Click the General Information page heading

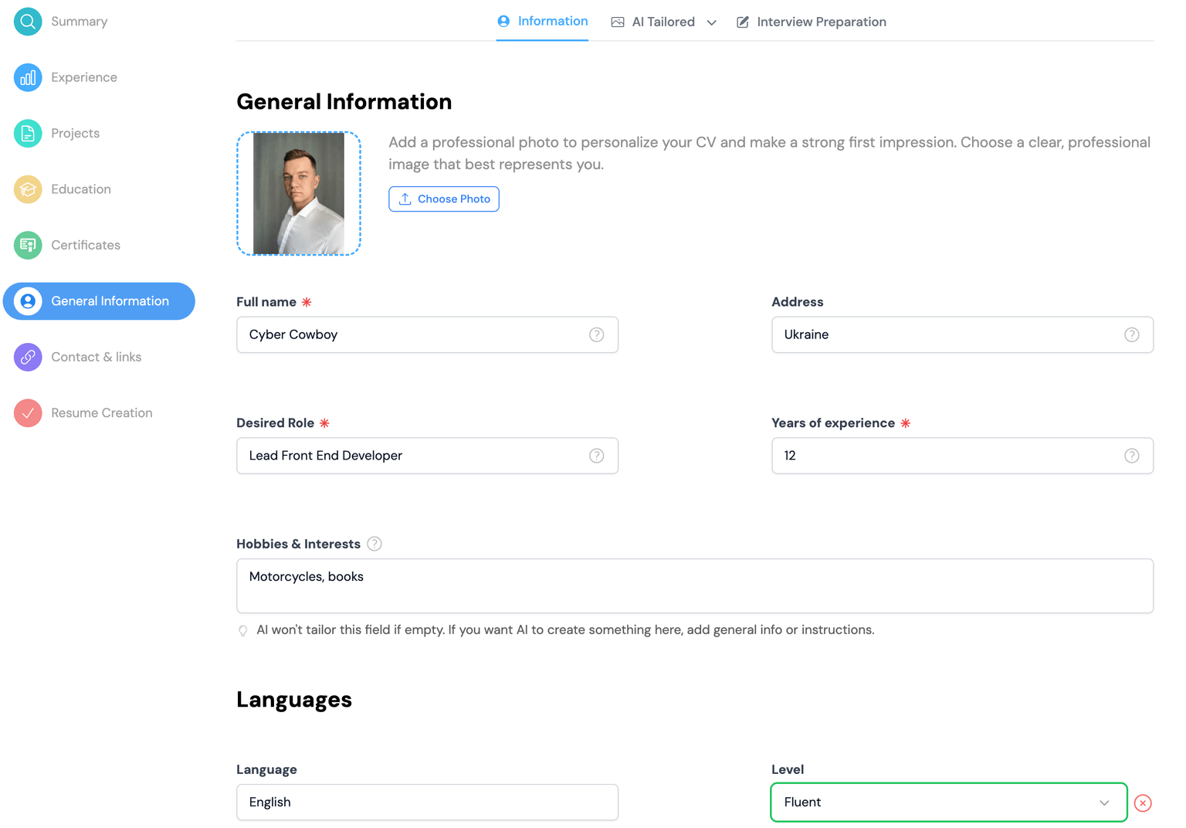(x=344, y=102)
